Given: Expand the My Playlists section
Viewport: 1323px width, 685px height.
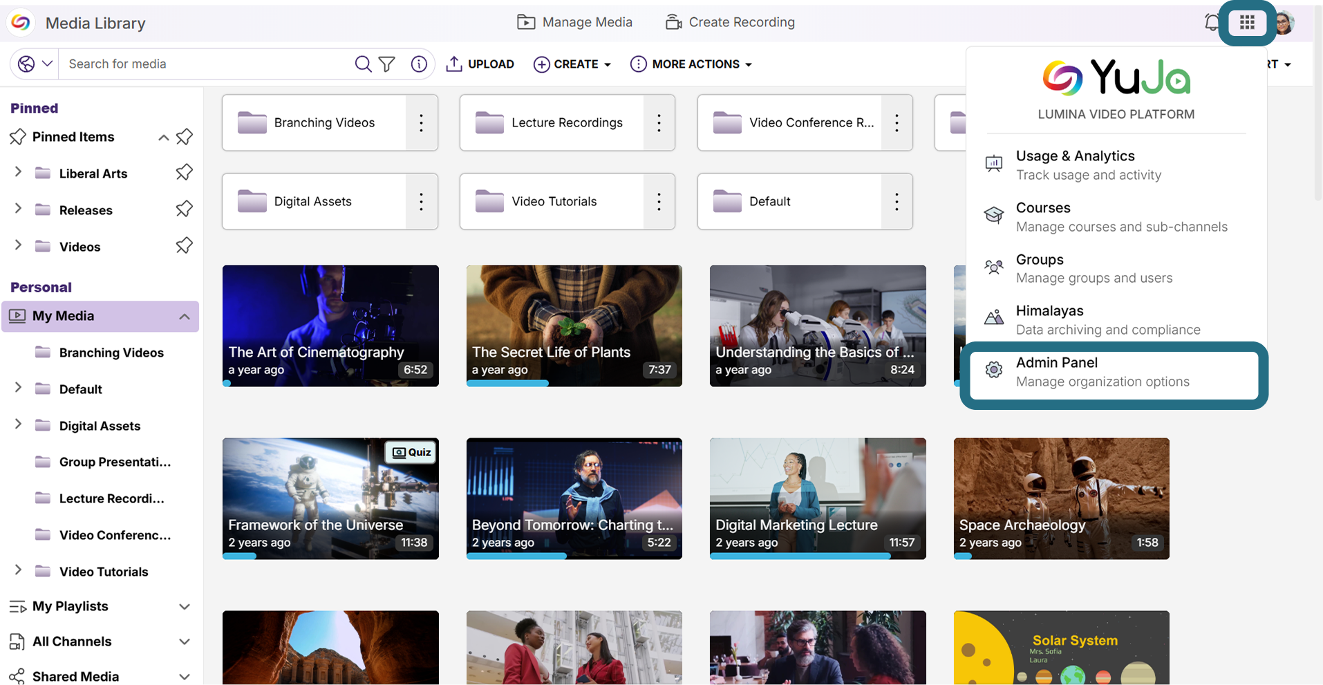Looking at the screenshot, I should tap(184, 607).
